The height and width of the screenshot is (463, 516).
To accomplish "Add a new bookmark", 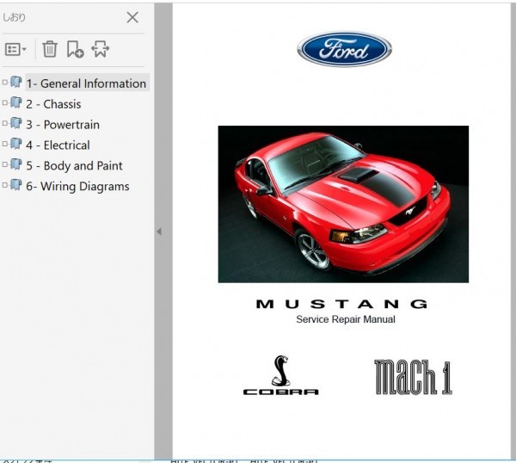I will click(x=75, y=49).
